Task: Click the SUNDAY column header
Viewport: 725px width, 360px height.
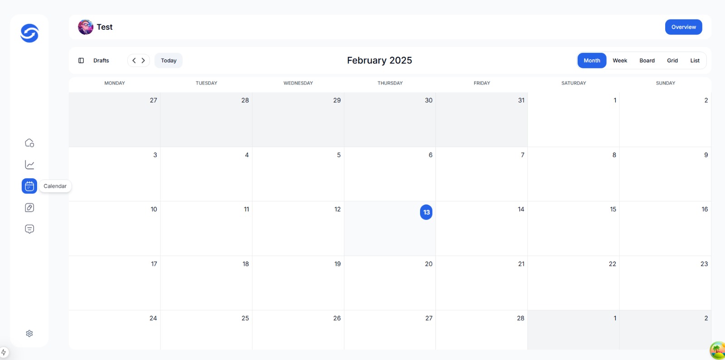Action: [666, 83]
